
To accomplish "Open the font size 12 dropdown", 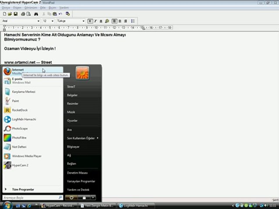I will coord(53,21).
